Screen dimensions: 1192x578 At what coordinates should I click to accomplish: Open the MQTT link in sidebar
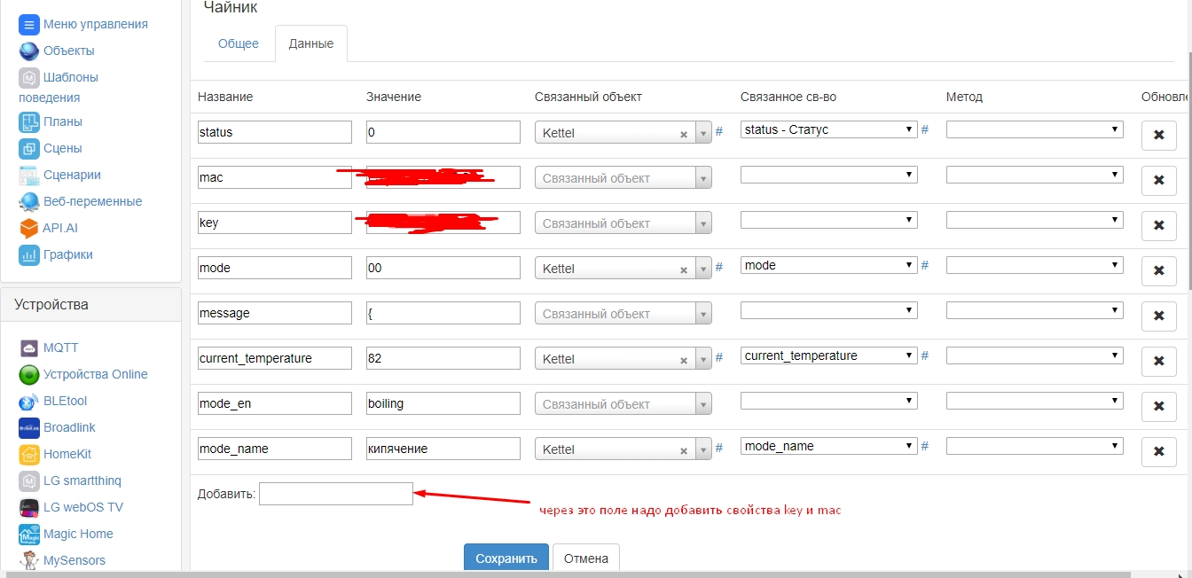coord(61,348)
